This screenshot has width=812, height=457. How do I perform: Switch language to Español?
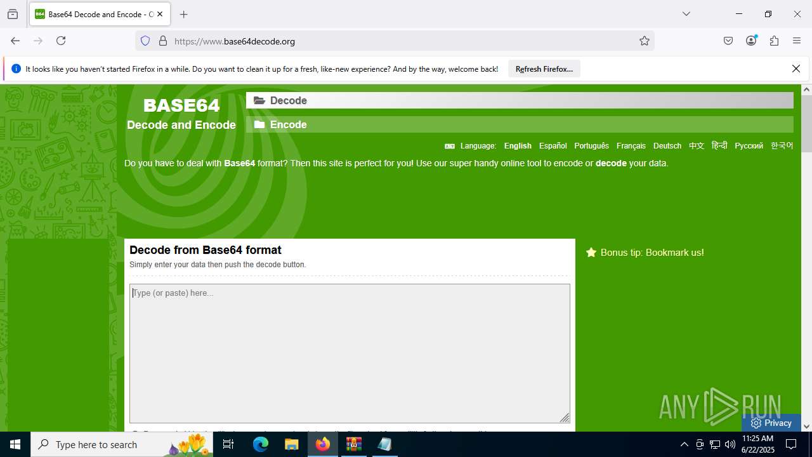click(x=553, y=146)
